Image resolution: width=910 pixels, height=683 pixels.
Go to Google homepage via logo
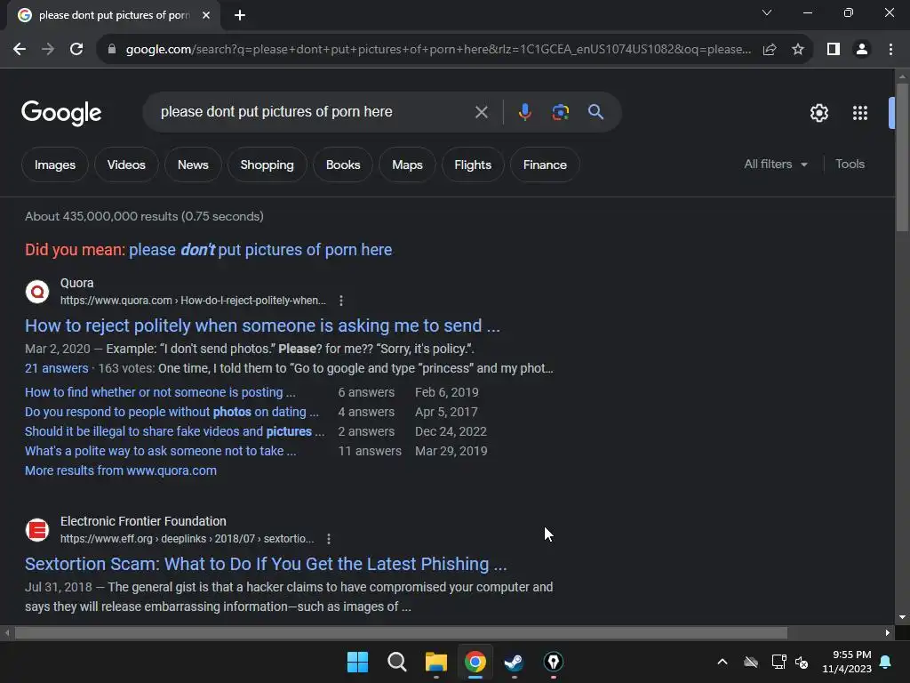(x=61, y=113)
